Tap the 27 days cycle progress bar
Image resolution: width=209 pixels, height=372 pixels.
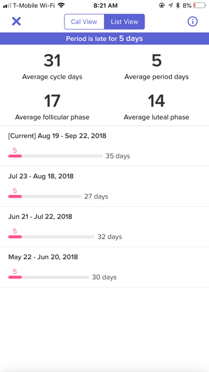coord(45,196)
